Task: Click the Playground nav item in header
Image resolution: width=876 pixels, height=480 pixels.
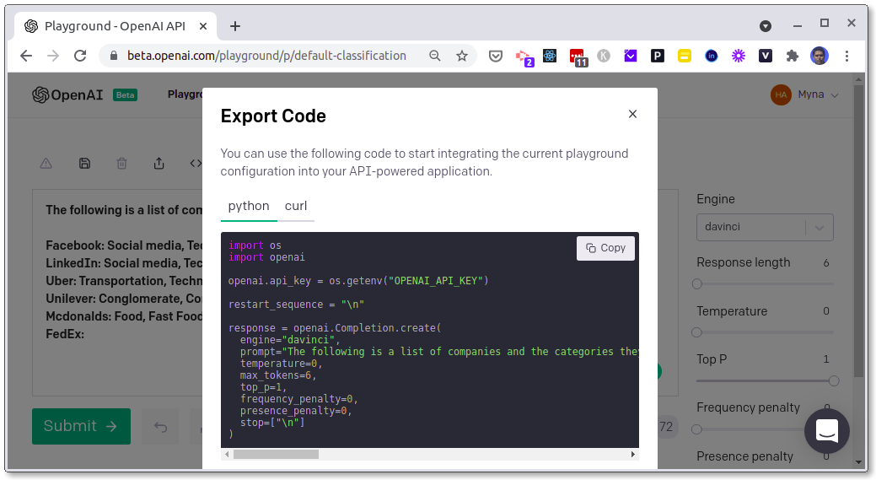Action: (x=185, y=94)
